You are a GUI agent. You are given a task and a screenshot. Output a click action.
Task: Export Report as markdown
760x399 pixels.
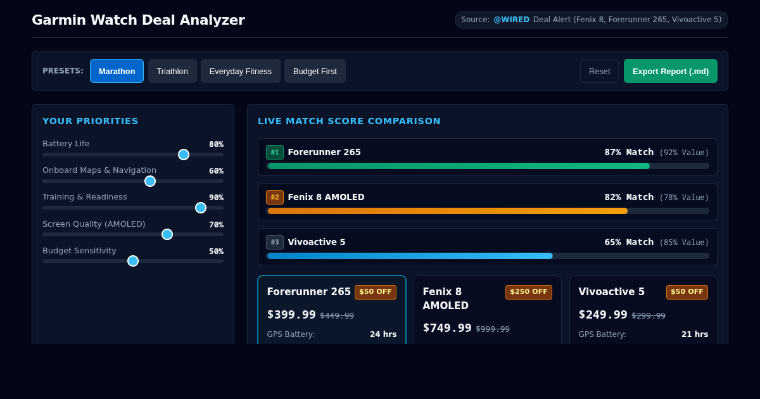(x=671, y=71)
